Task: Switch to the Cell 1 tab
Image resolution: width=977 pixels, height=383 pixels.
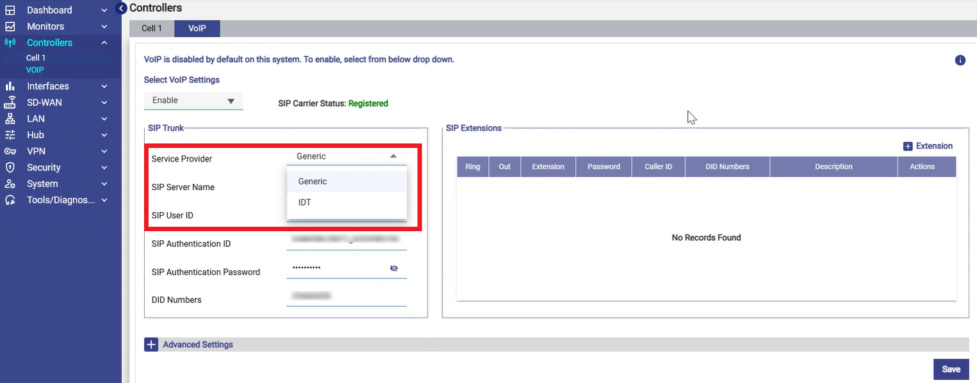Action: (x=152, y=29)
